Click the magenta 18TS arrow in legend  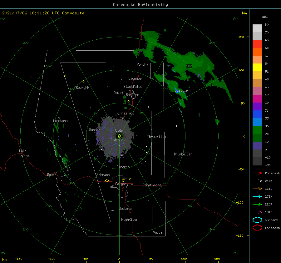pos(257,212)
